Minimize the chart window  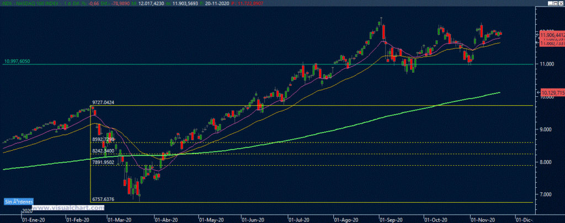(550, 3)
